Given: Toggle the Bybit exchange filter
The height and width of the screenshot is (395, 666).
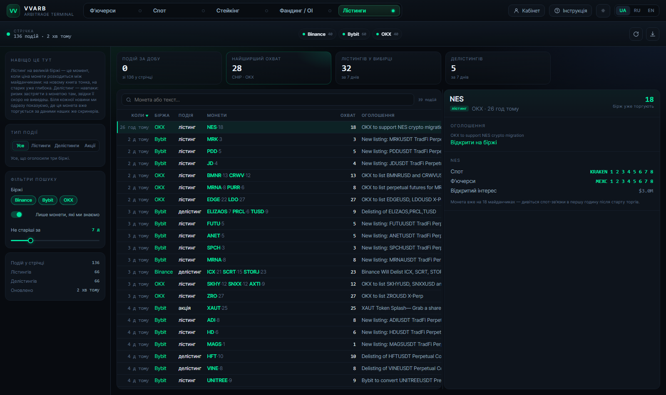Looking at the screenshot, I should pos(48,200).
